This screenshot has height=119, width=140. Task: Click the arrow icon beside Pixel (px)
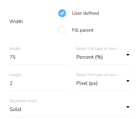pyautogui.click(x=128, y=81)
